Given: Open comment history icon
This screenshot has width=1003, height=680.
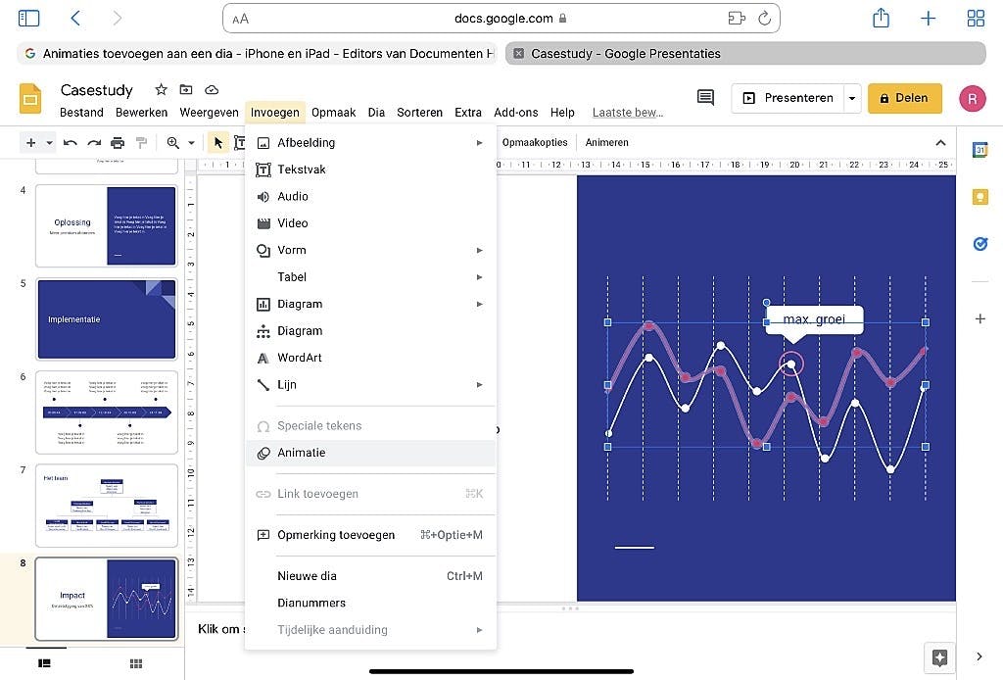Looking at the screenshot, I should [705, 97].
